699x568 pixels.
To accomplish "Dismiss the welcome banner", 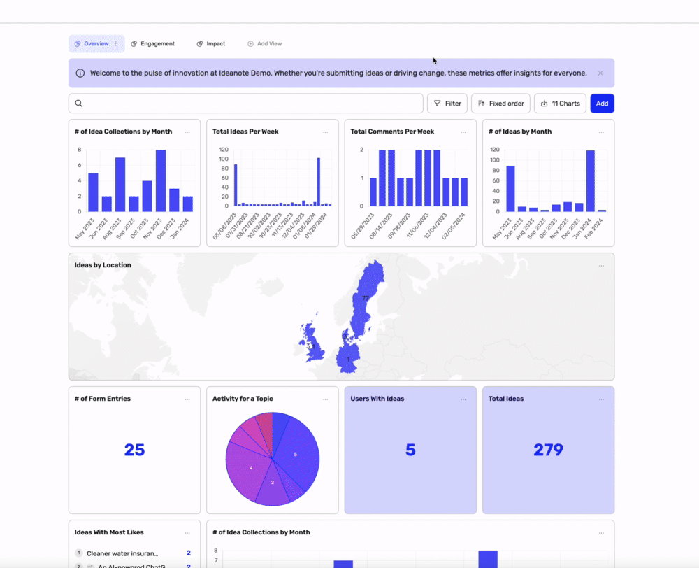I will [x=600, y=73].
